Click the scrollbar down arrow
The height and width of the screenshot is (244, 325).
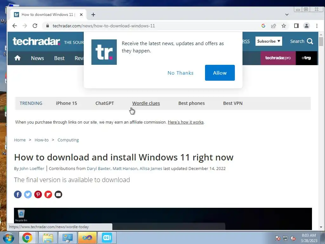tap(321, 227)
